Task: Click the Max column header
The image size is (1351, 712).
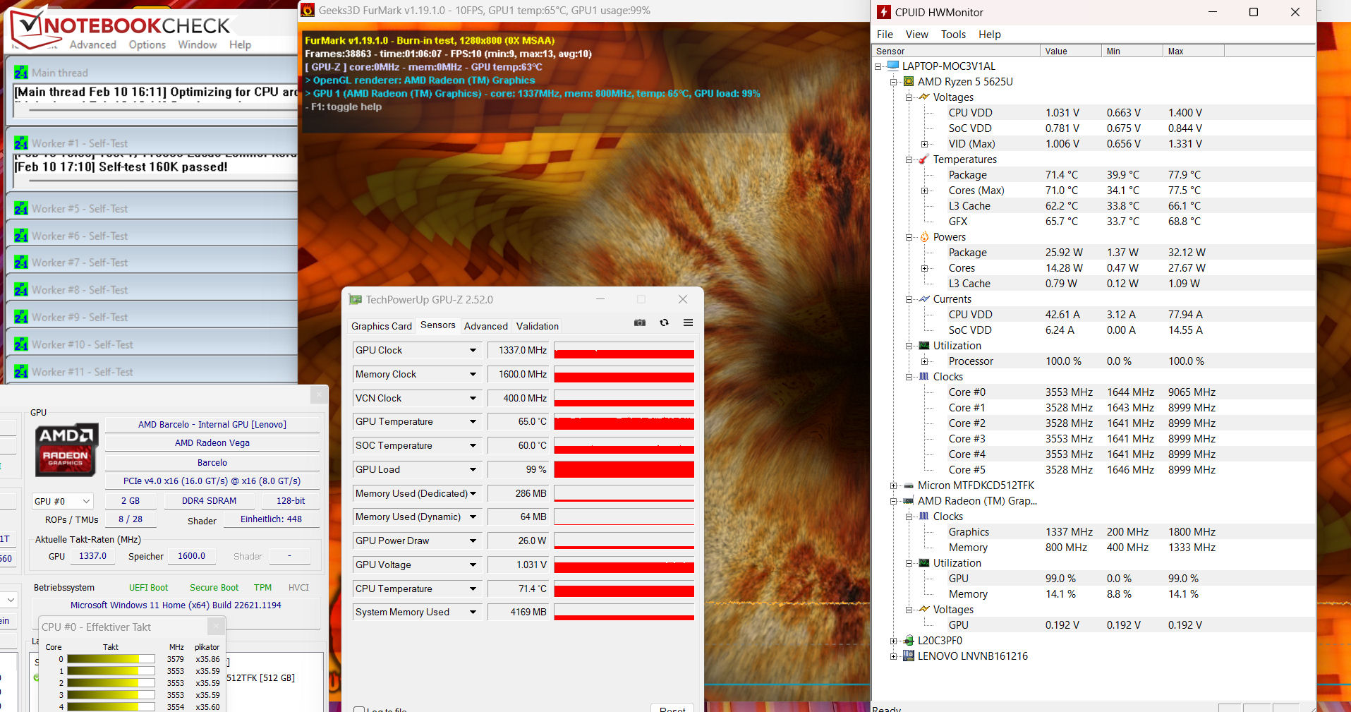Action: pyautogui.click(x=1193, y=51)
